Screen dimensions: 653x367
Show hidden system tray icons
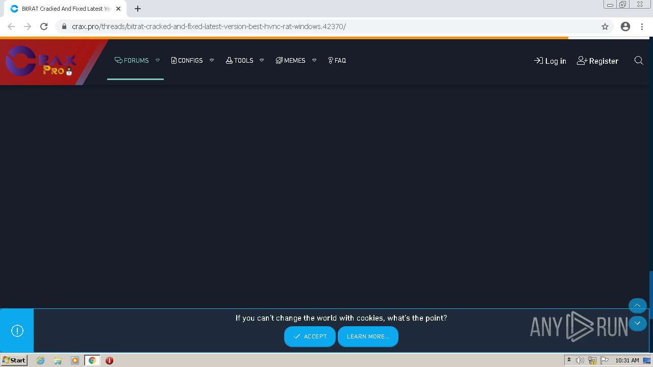coord(569,360)
